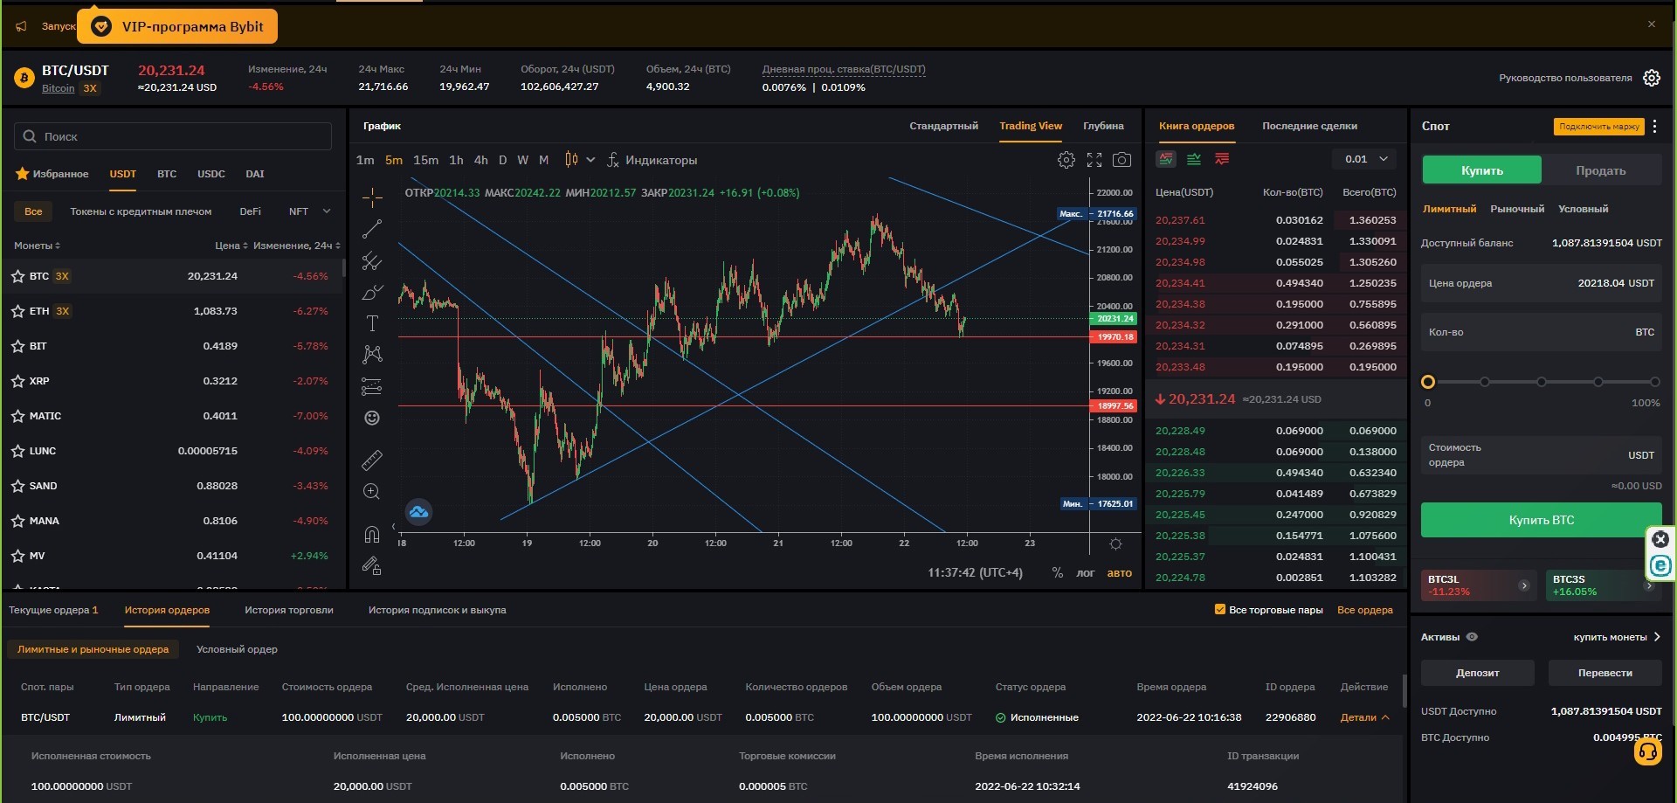This screenshot has height=803, width=1677.
Task: Show only sell orders in order book
Action: (1222, 159)
